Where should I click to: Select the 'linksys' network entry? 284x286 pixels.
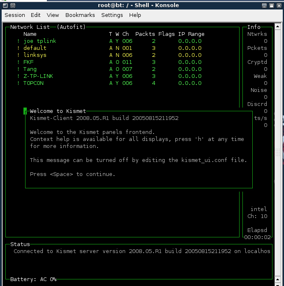(35, 55)
